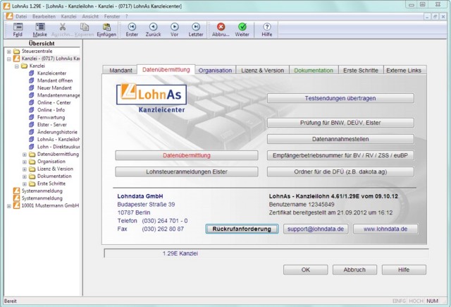Viewport: 451px width, 307px height.
Task: Expand the 10001 Mustermann GmbH node
Action: tap(9, 206)
